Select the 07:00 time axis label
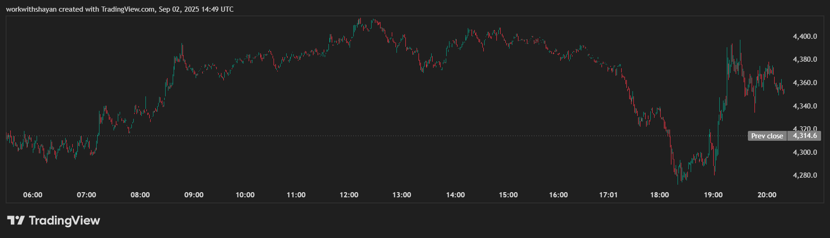 86,195
